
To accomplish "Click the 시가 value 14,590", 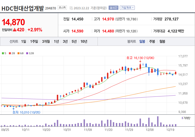I will coord(77,31).
